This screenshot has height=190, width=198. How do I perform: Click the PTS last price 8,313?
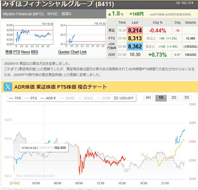(135, 38)
